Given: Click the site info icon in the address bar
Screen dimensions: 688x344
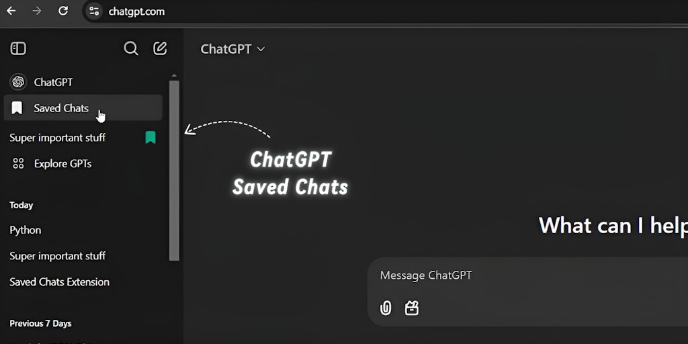Looking at the screenshot, I should tap(94, 11).
